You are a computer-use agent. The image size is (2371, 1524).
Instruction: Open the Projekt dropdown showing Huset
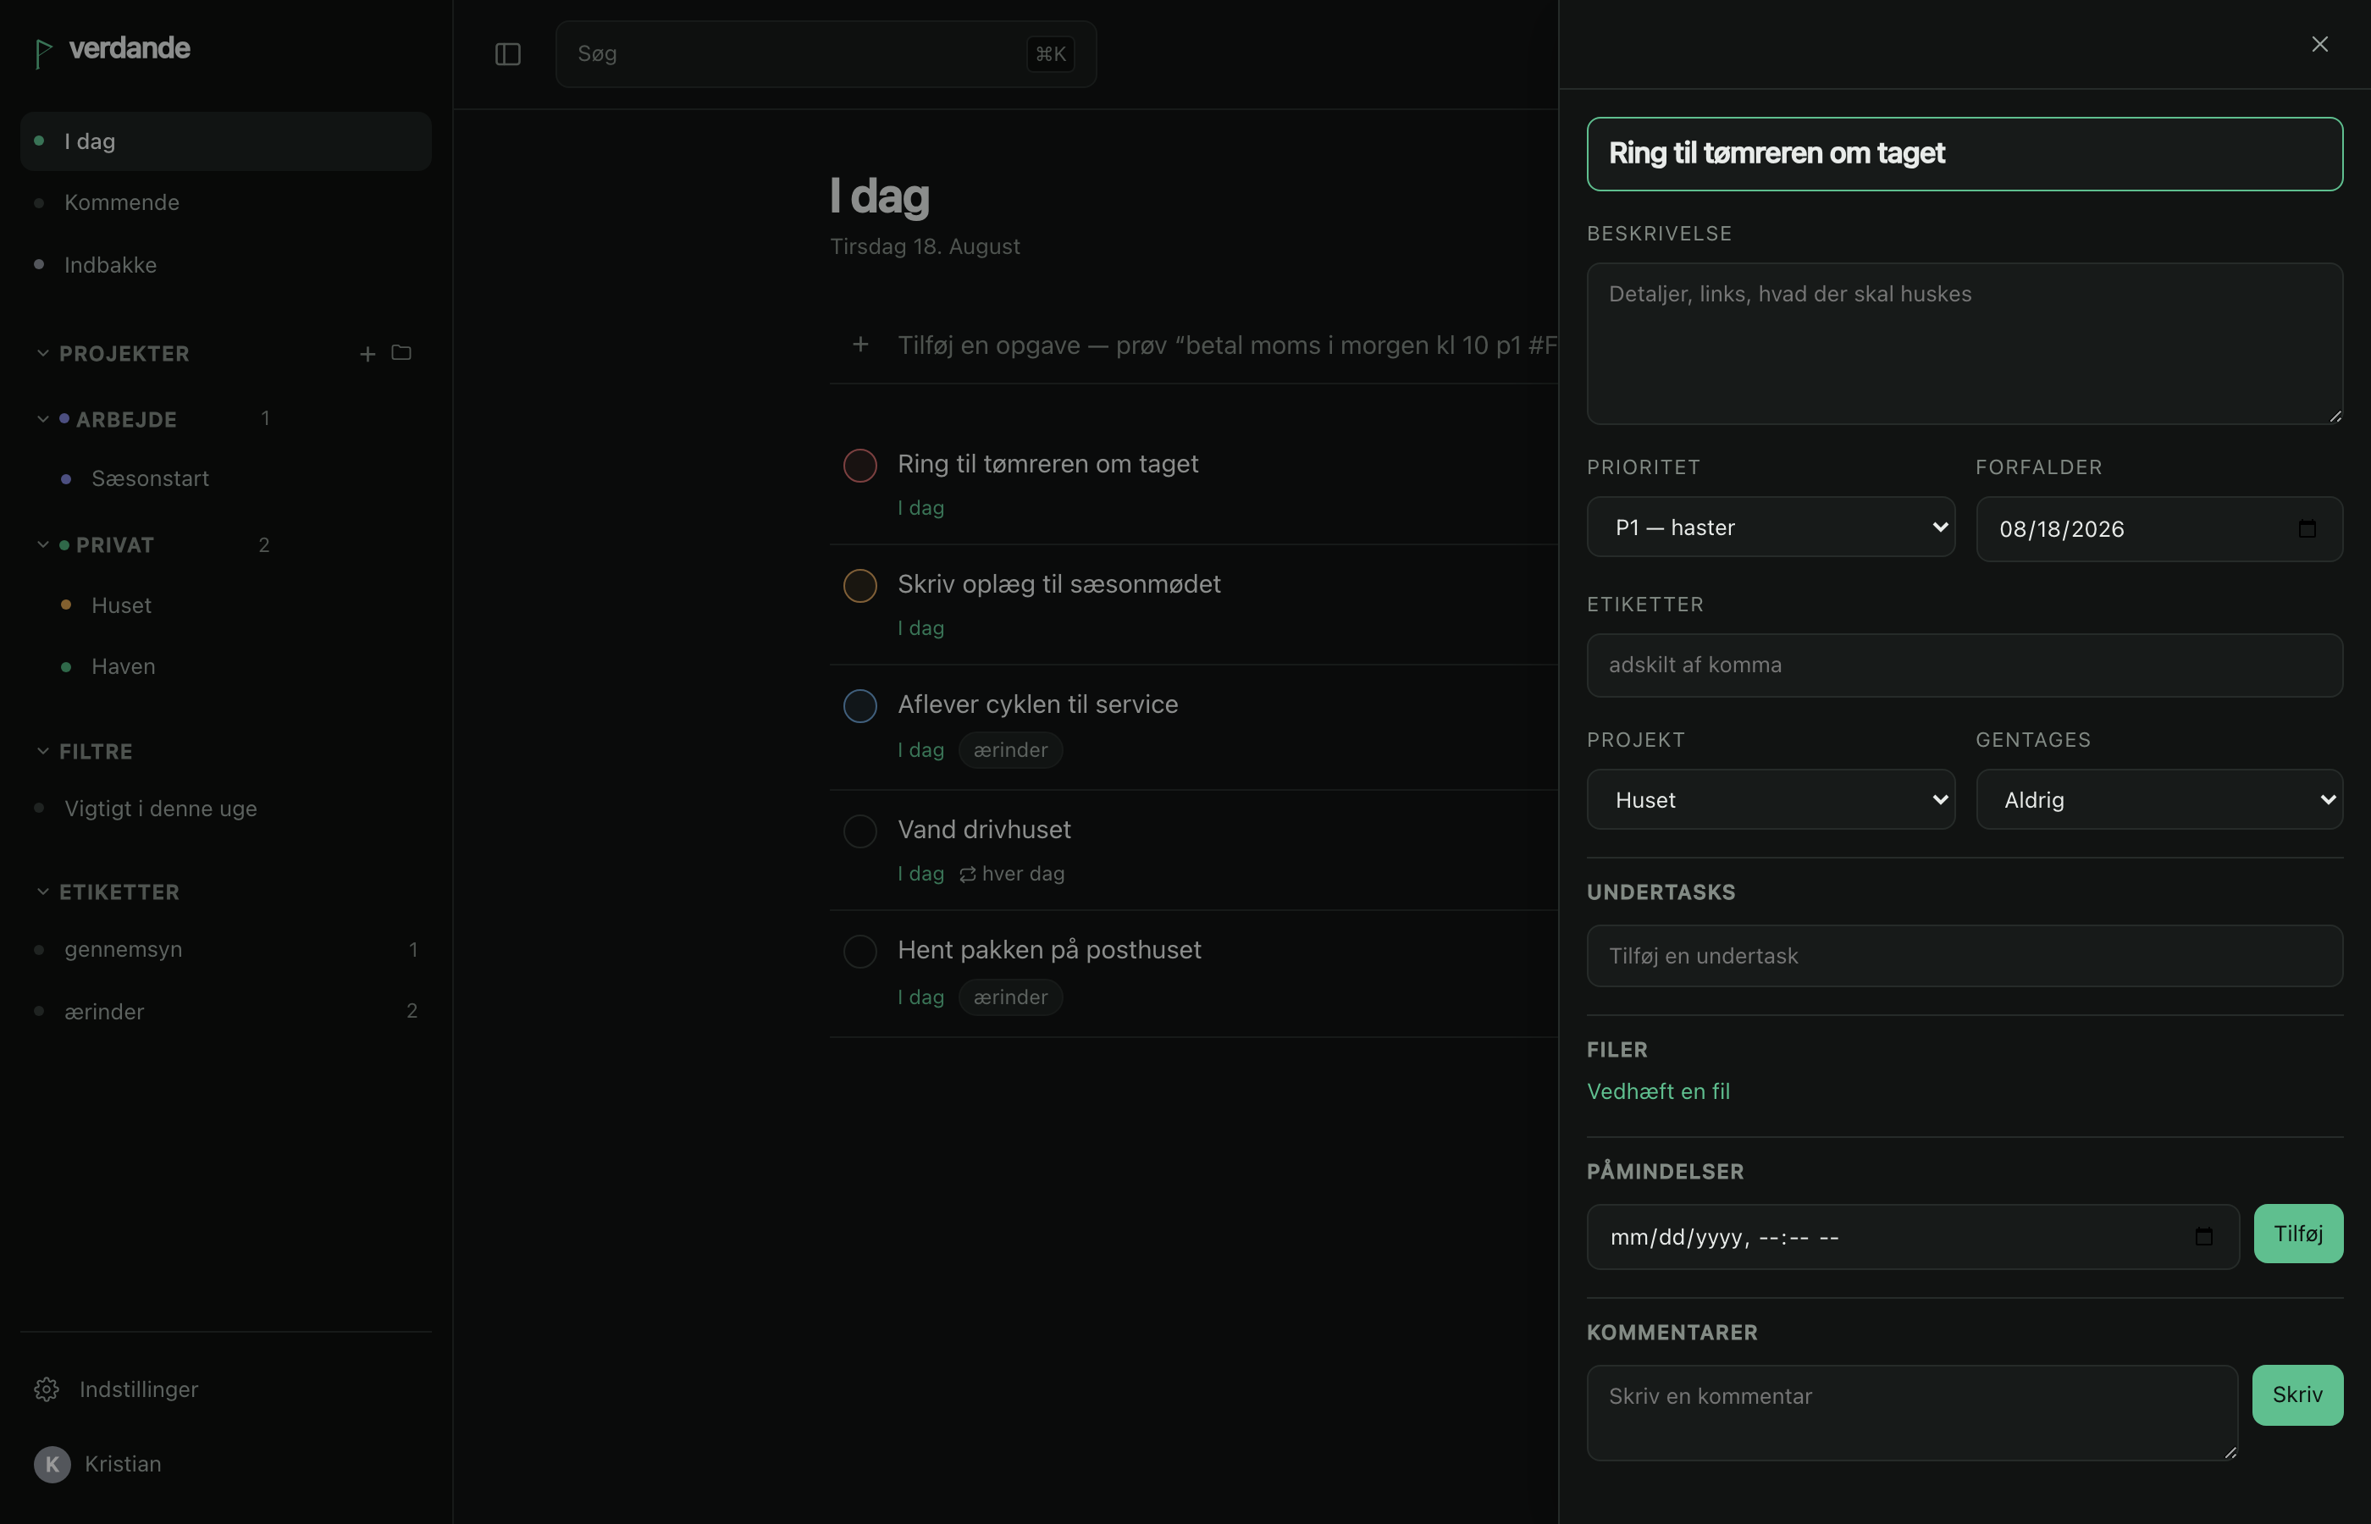(x=1771, y=799)
